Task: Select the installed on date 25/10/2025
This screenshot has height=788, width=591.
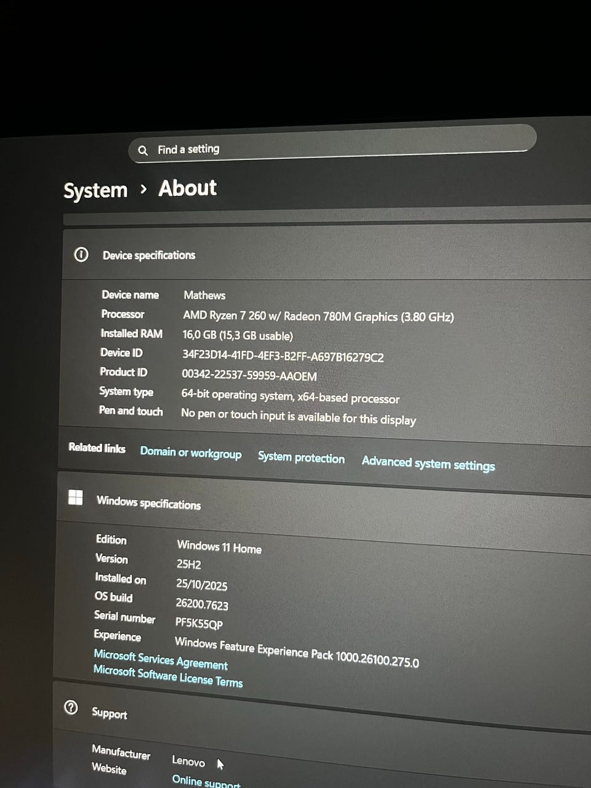Action: [x=201, y=584]
